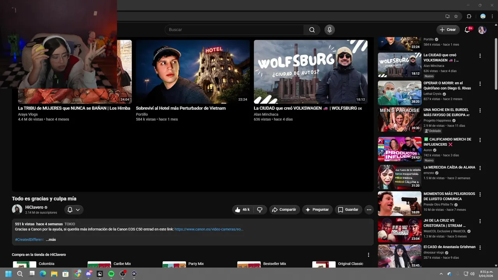
Task: Click the Crear button
Action: tap(447, 30)
